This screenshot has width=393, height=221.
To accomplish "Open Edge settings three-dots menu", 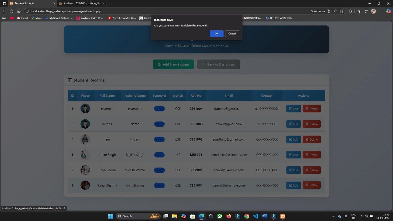I will tap(381, 11).
